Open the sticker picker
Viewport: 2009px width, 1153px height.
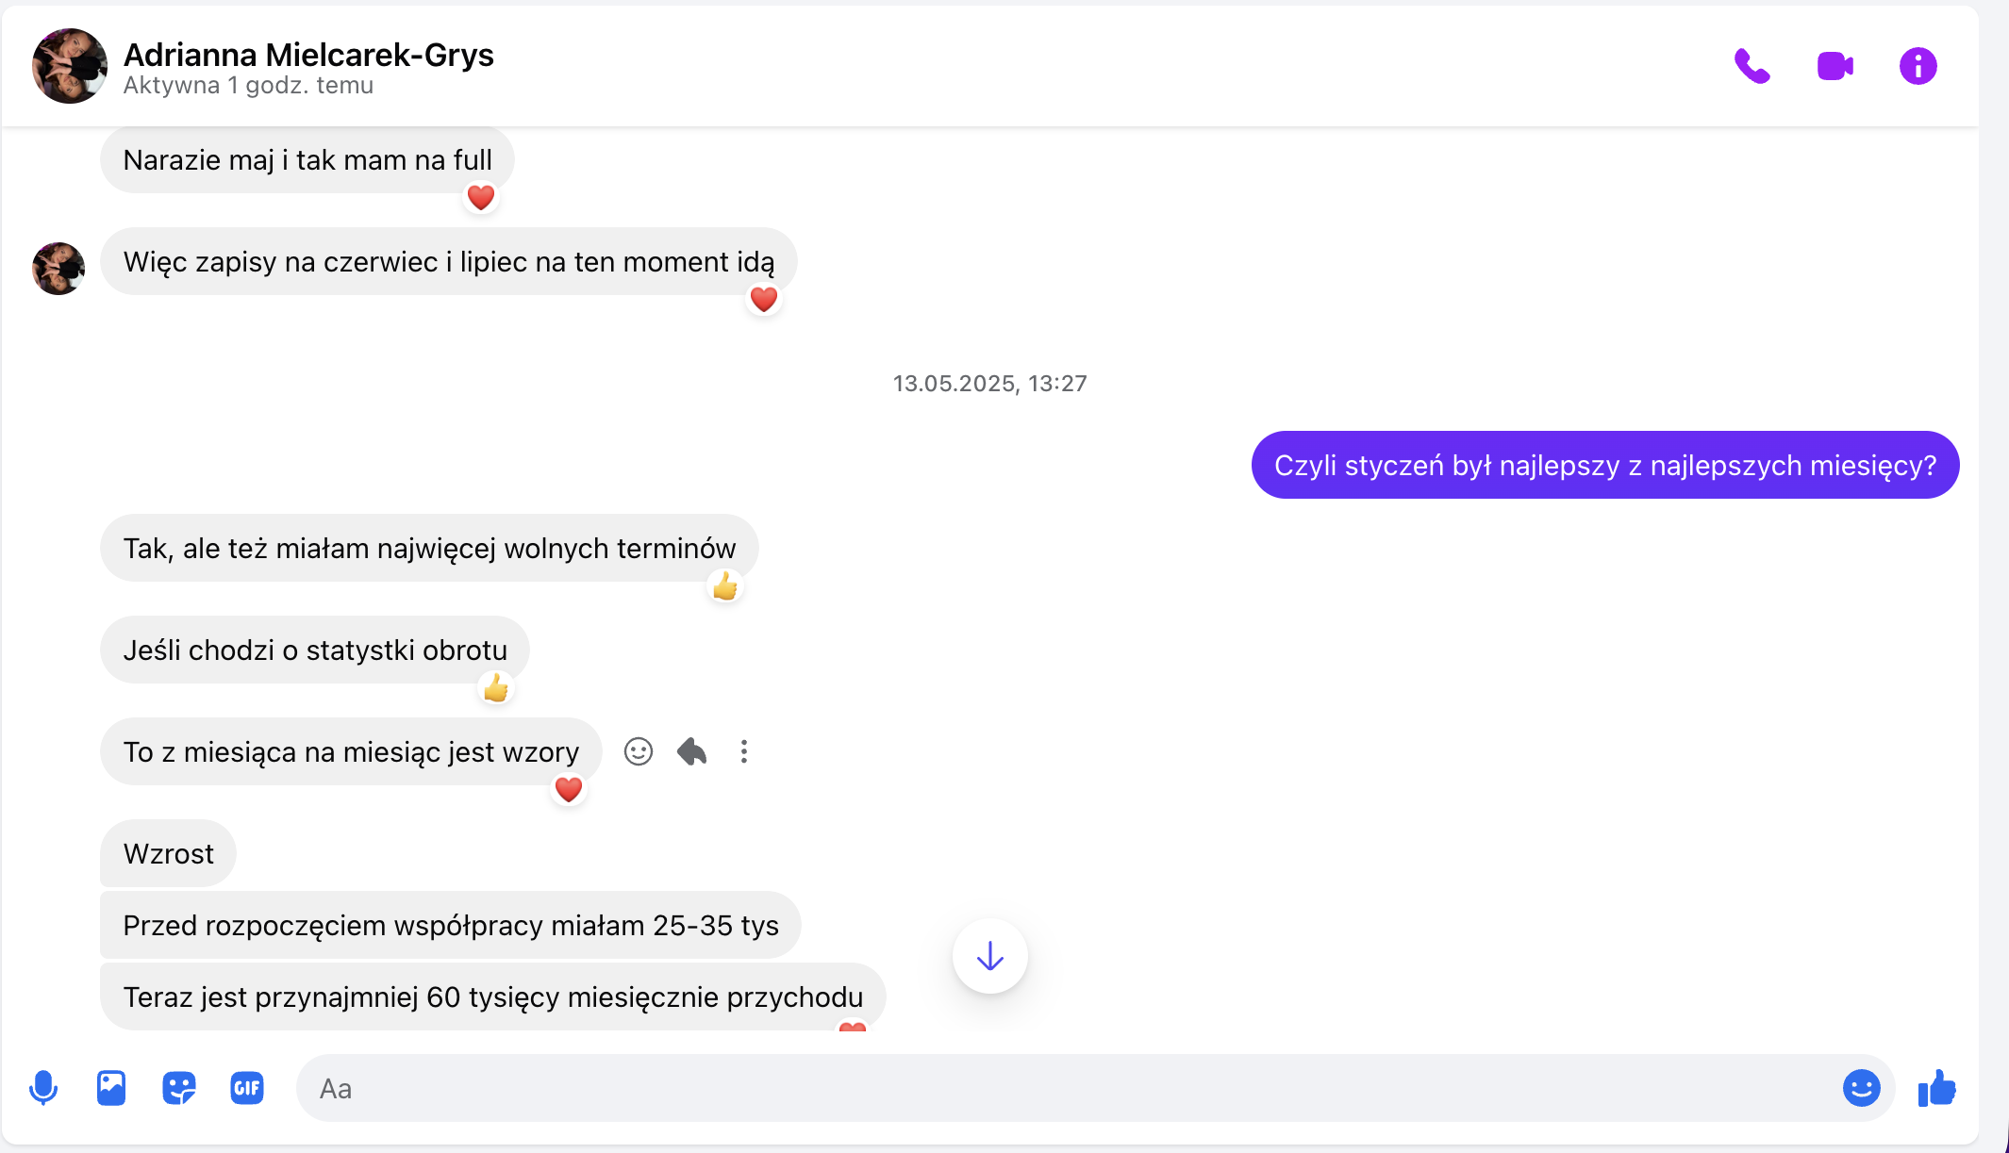click(x=179, y=1088)
